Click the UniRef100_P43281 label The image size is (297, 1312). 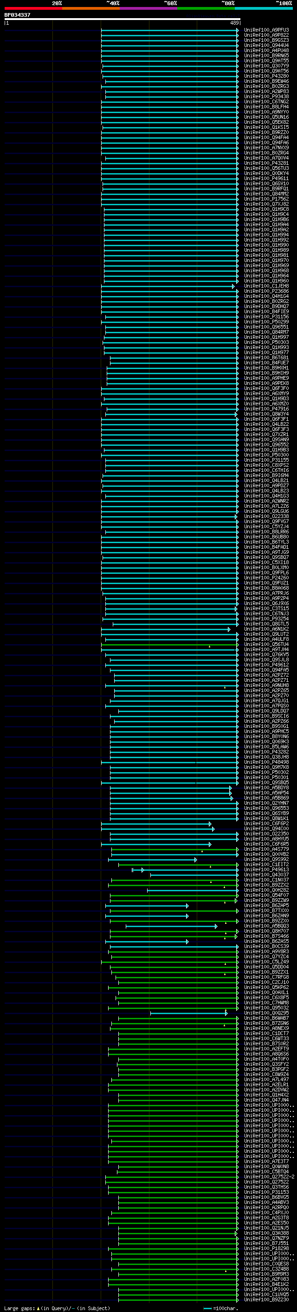tap(266, 163)
